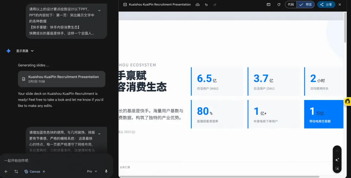Click the HOU ECOSYSTEM subtitle text
Image resolution: width=351 pixels, height=178 pixels.
137,65
